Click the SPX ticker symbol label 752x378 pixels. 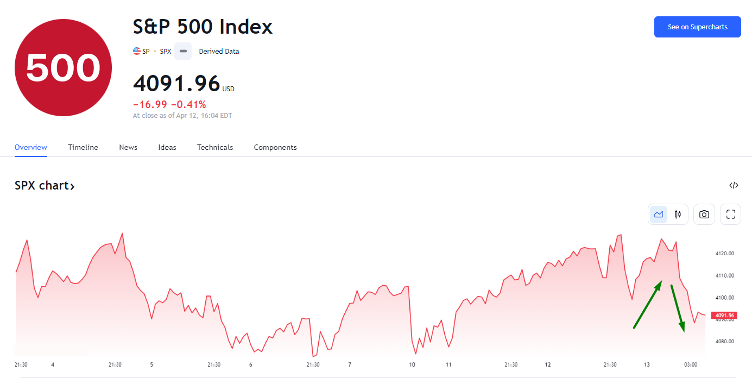point(166,52)
